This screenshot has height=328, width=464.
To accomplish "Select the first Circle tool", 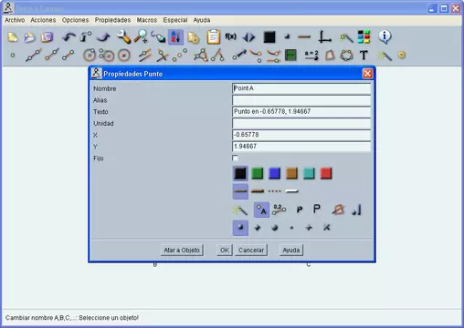I will click(90, 56).
